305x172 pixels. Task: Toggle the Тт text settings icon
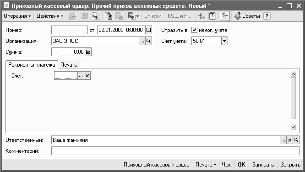pos(225,16)
